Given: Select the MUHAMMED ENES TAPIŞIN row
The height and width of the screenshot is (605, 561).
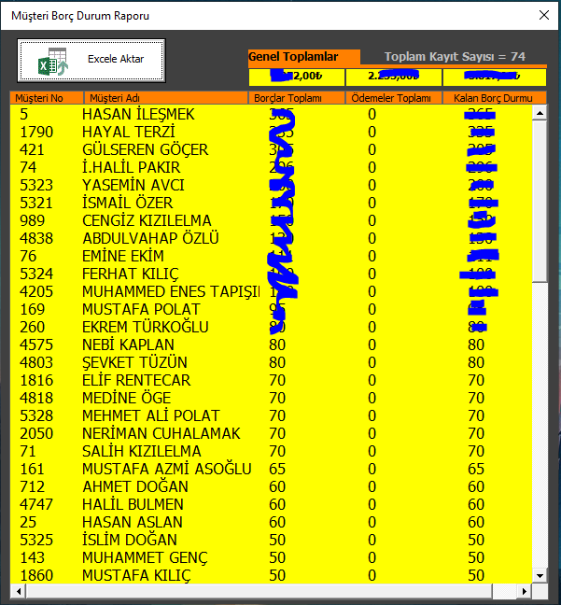Looking at the screenshot, I should point(168,291).
